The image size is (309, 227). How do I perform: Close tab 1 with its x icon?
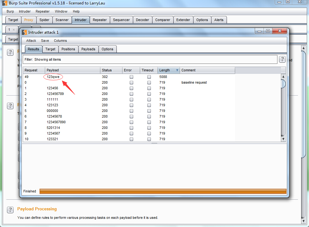click(x=14, y=30)
